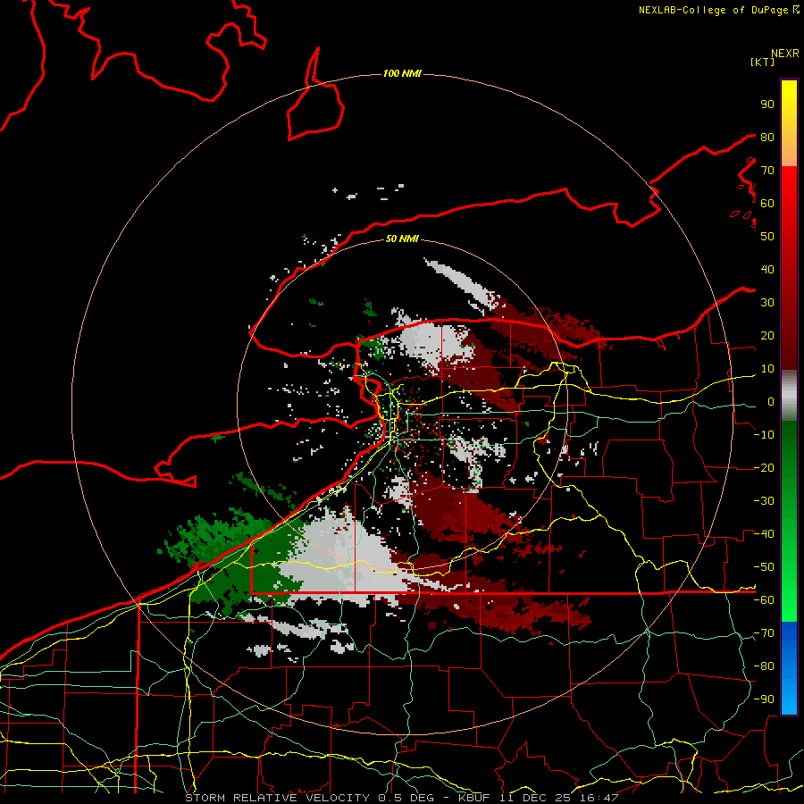Viewport: 804px width, 804px height.
Task: Click the NEXLAB-College of DuPage label
Action: pyautogui.click(x=713, y=10)
